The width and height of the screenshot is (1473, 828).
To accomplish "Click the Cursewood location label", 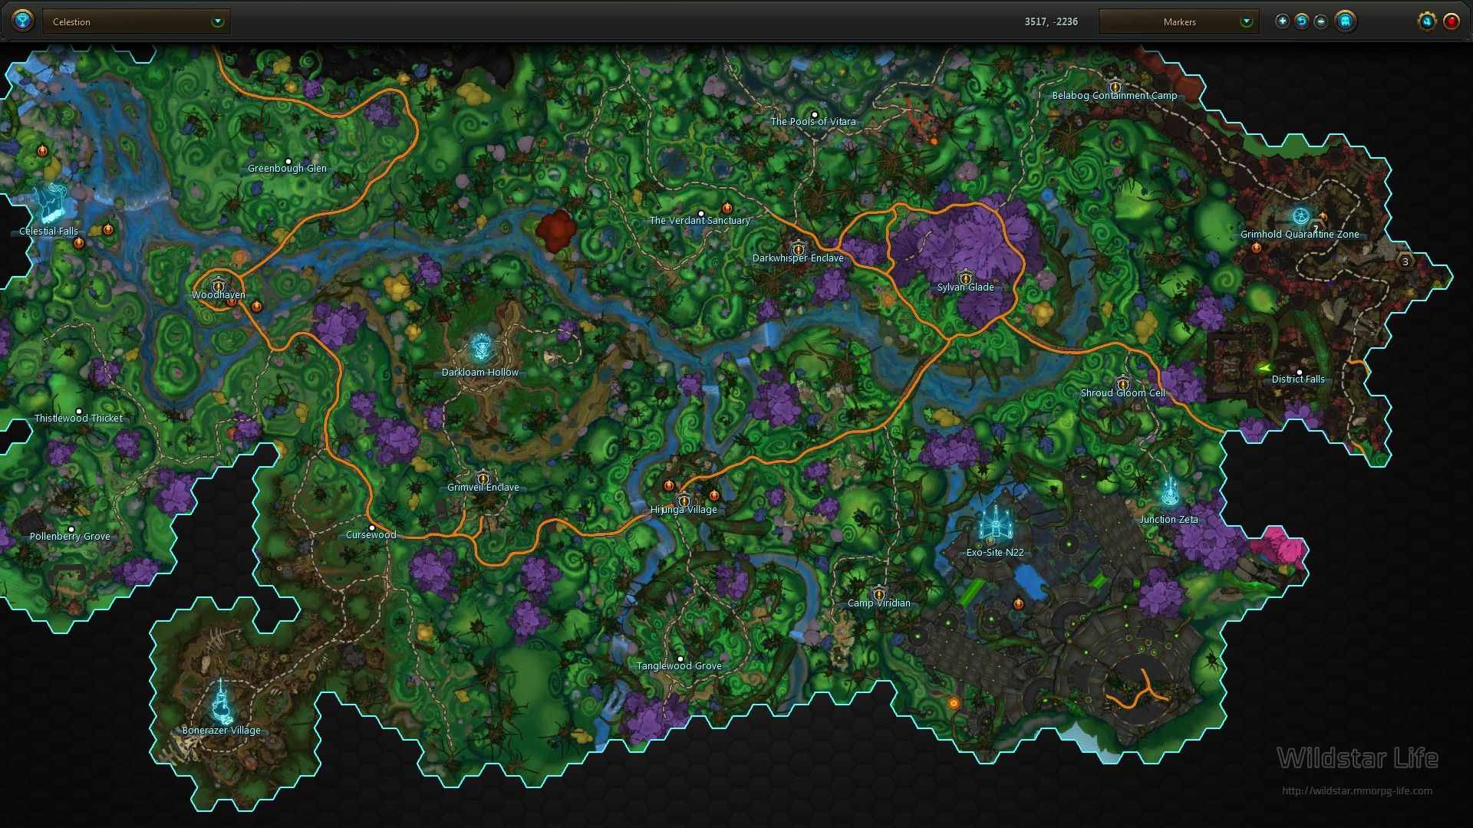I will click(371, 535).
